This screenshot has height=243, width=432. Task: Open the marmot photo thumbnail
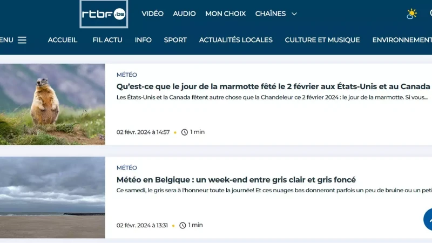coord(52,104)
